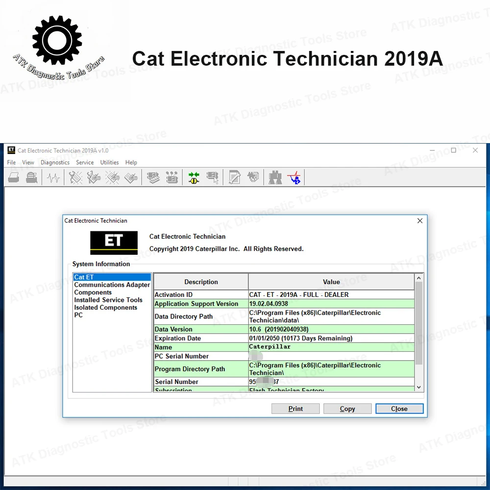
Task: Open the document-with-wrench toolbar icon
Action: click(234, 177)
